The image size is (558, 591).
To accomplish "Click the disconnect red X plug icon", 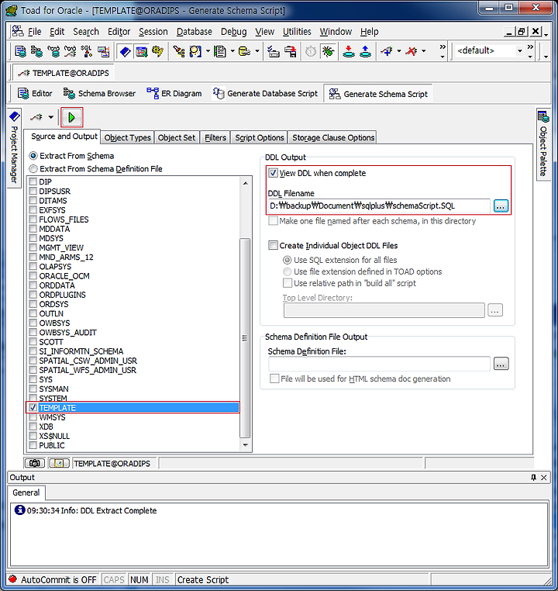I will pos(412,51).
